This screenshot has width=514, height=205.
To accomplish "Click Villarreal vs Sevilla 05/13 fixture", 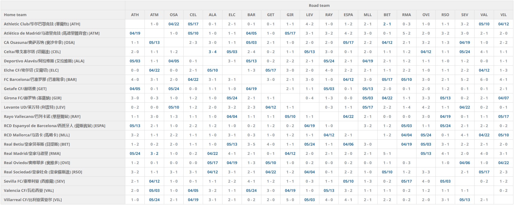I will (x=464, y=200).
